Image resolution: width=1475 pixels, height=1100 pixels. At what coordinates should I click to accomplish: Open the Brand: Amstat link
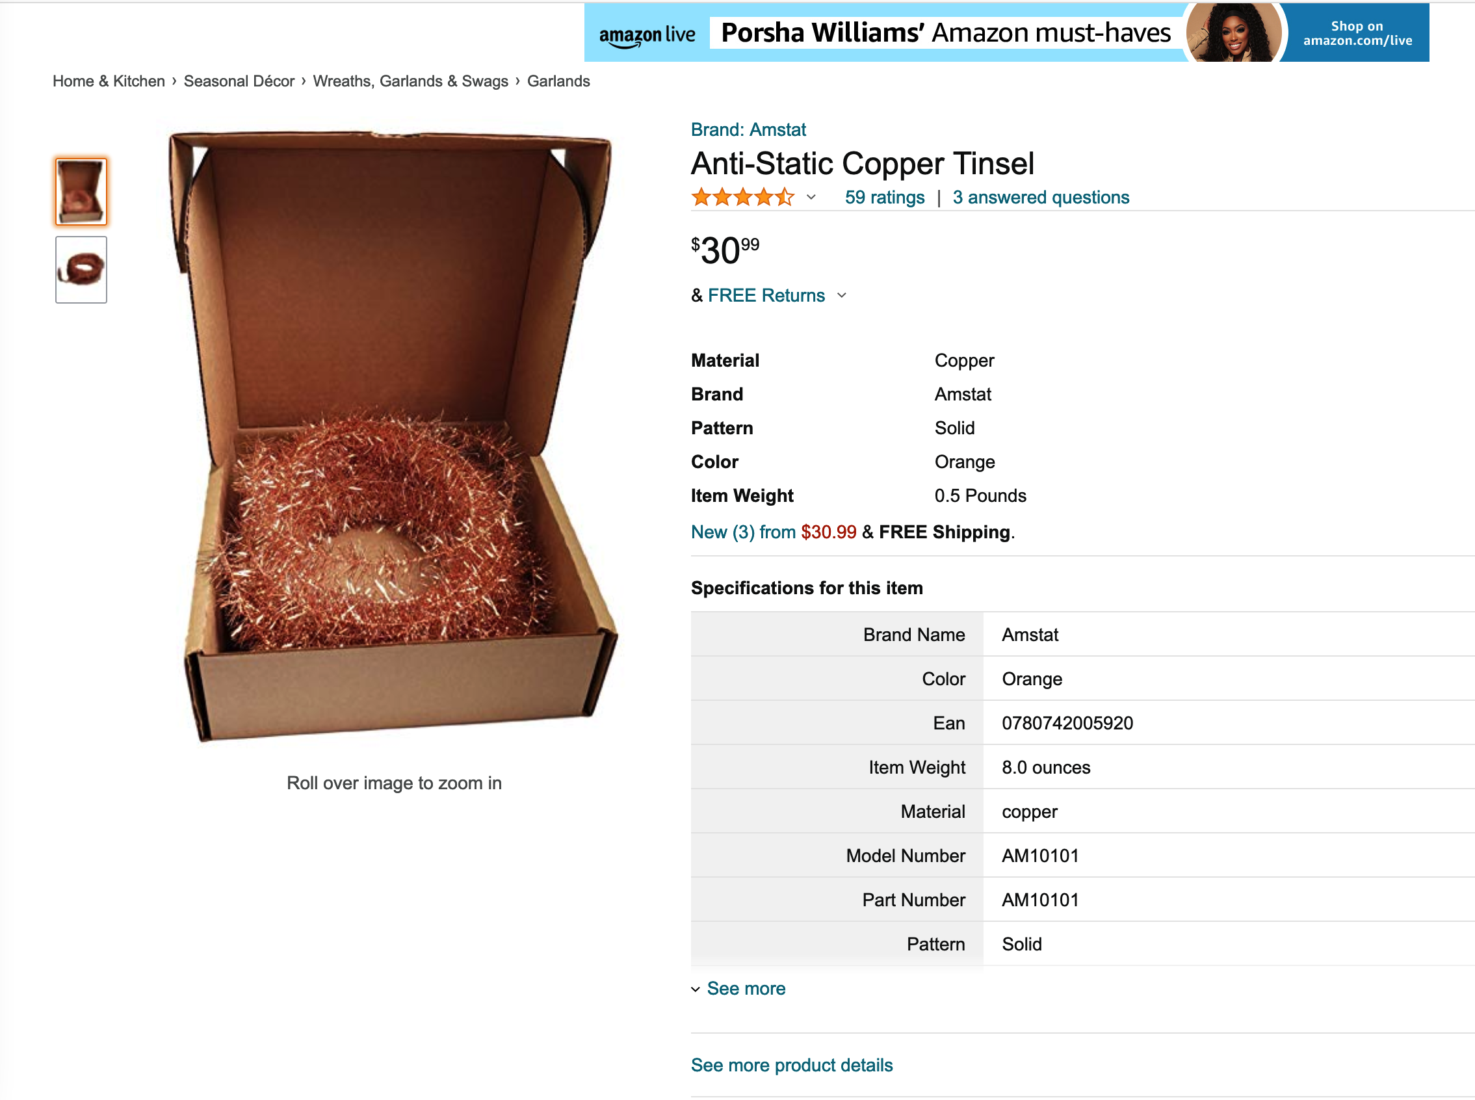(748, 129)
